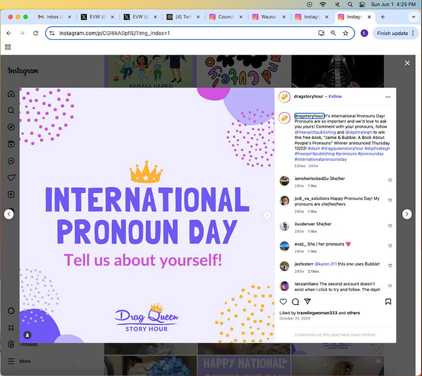The image size is (422, 376).
Task: Open site information icon in address bar
Action: coord(52,33)
